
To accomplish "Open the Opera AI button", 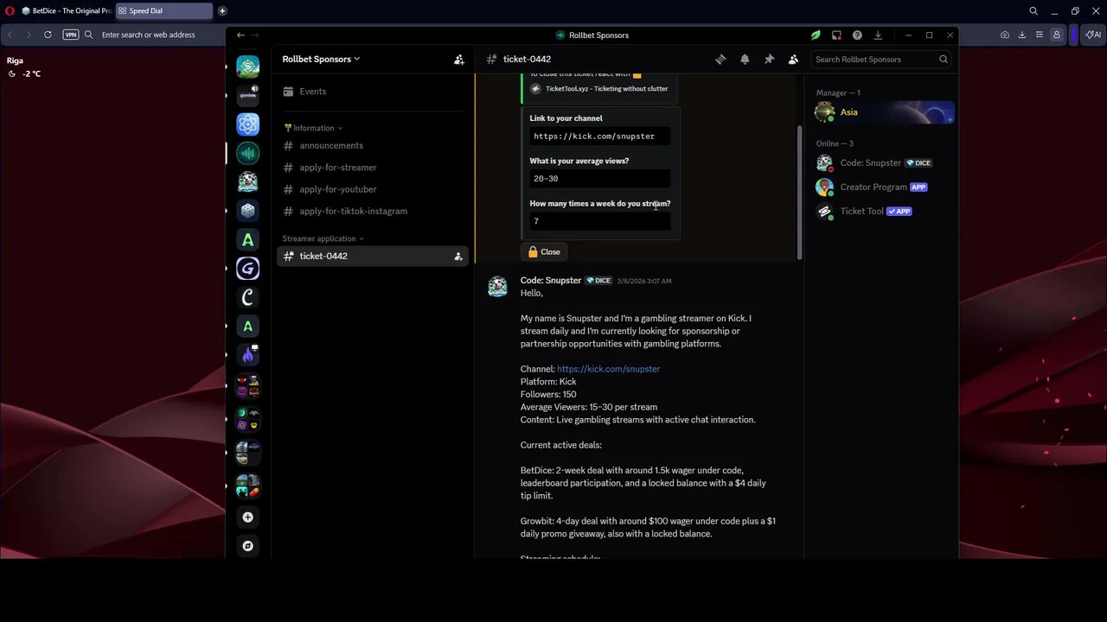I will [1093, 35].
